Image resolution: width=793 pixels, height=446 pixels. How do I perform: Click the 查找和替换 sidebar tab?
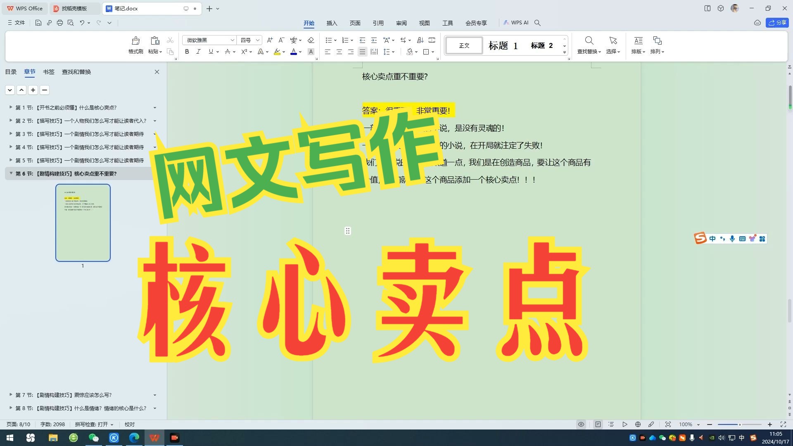tap(76, 72)
